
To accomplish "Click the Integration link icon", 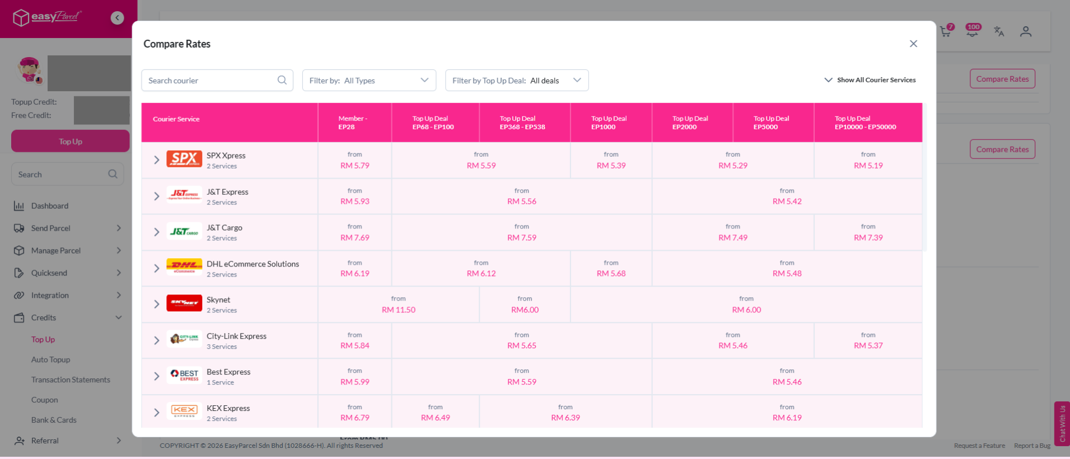I will [19, 296].
